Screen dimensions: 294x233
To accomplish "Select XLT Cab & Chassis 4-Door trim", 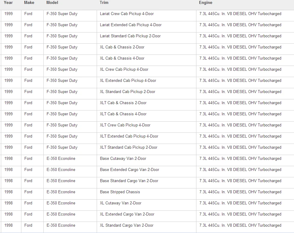I will coord(123,114).
